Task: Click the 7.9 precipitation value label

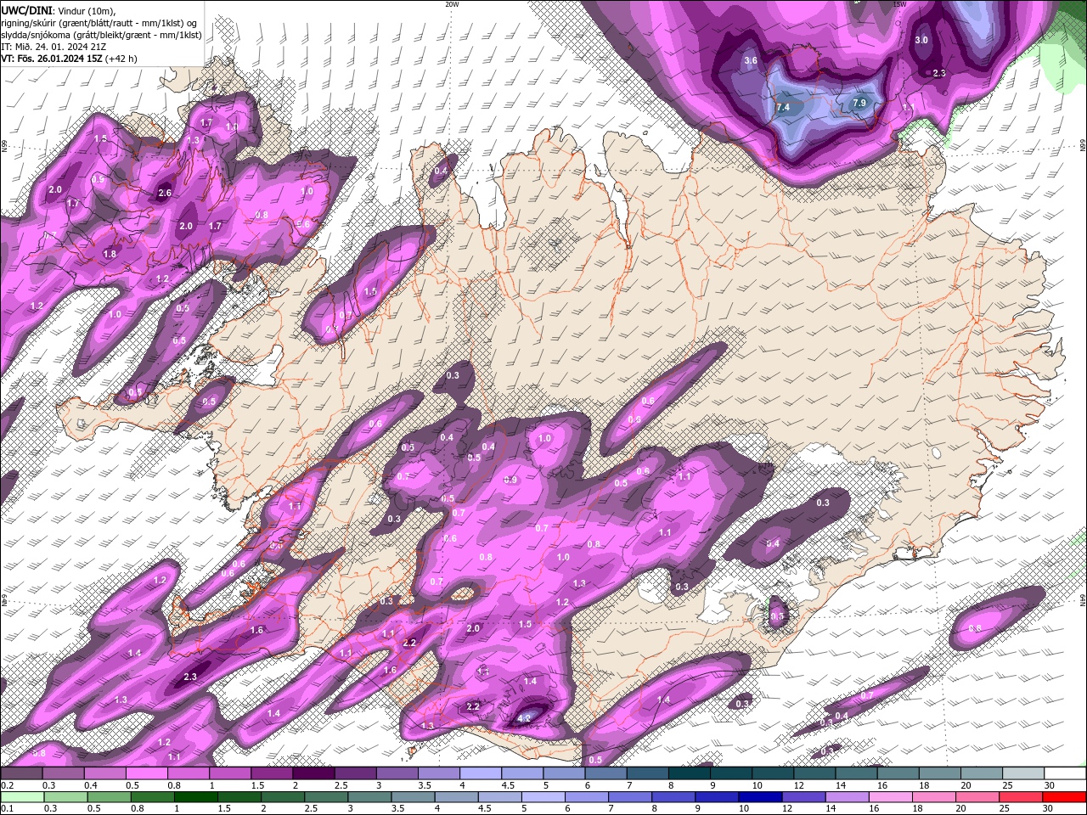Action: [x=859, y=104]
